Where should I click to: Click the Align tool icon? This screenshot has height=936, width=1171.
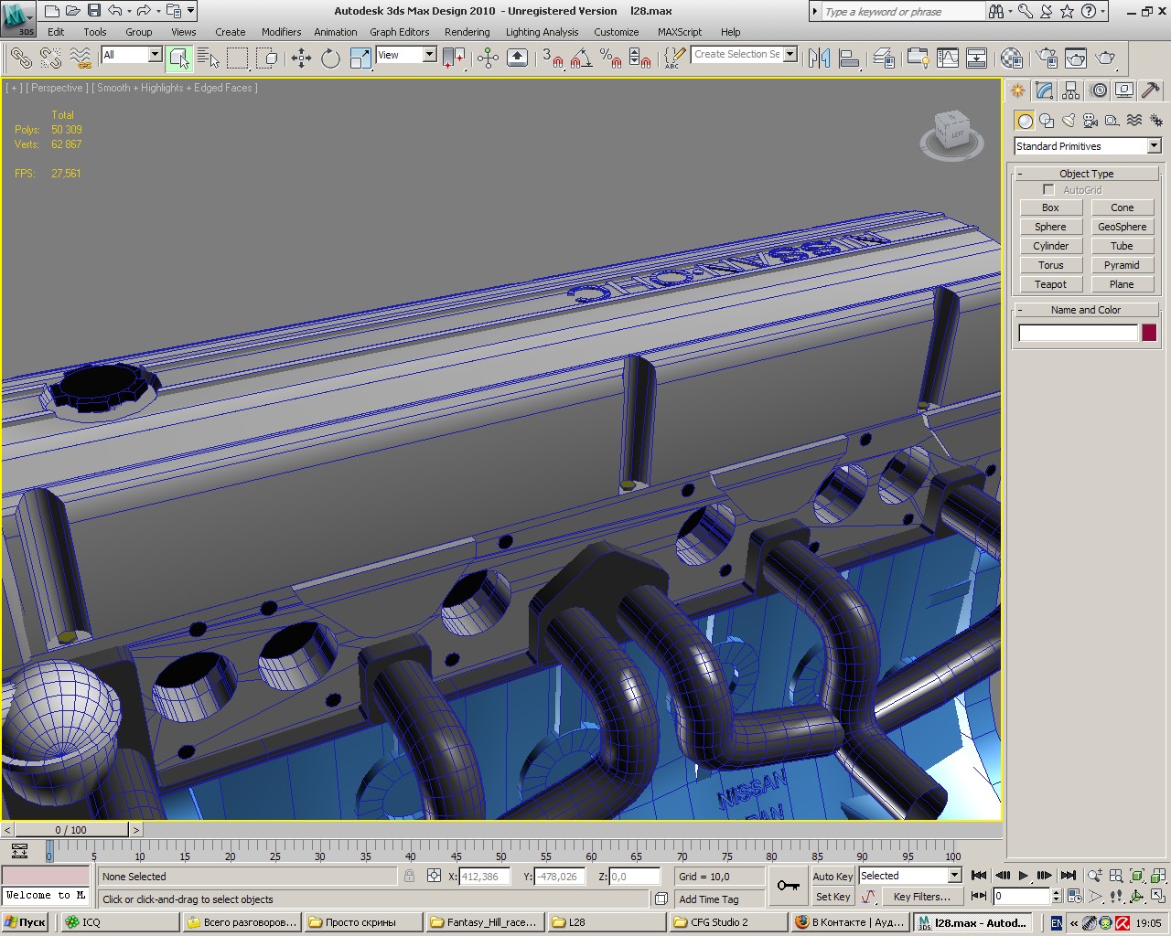(849, 58)
